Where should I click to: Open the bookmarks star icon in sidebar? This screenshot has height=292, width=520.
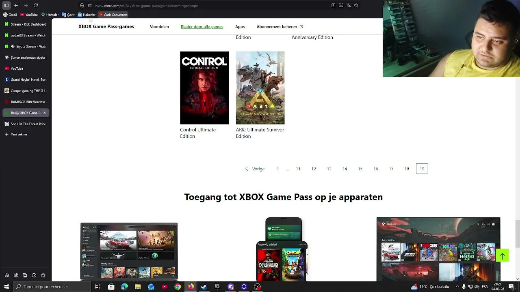[x=43, y=275]
